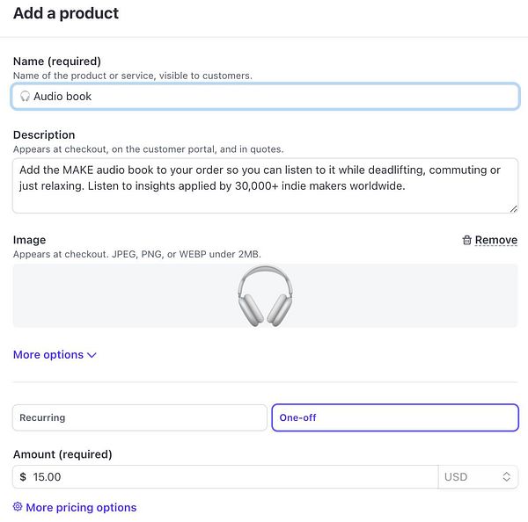
Task: Click the gear icon for pricing options
Action: (x=18, y=507)
